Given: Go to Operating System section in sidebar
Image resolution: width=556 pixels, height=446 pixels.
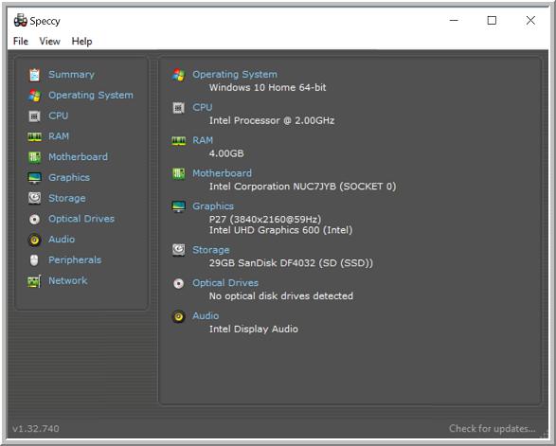Looking at the screenshot, I should (x=91, y=95).
